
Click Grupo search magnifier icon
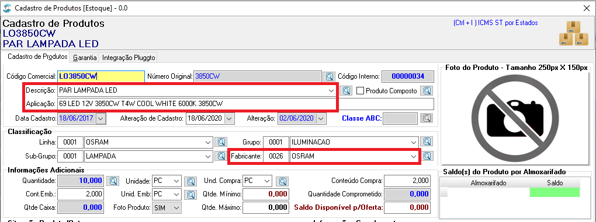428,142
